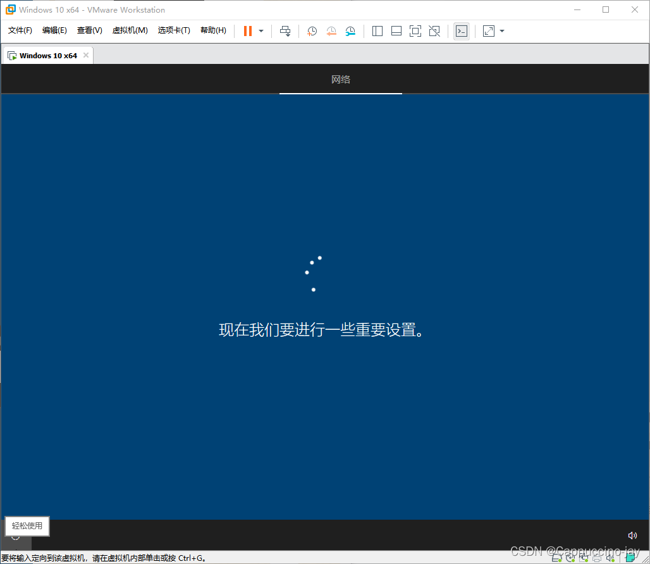
Task: Switch to Unity mode
Action: point(434,30)
